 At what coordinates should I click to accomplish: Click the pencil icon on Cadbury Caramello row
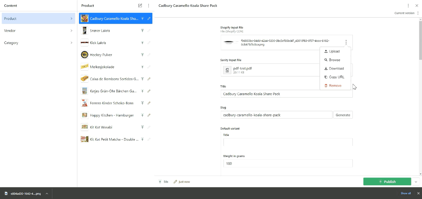click(149, 19)
